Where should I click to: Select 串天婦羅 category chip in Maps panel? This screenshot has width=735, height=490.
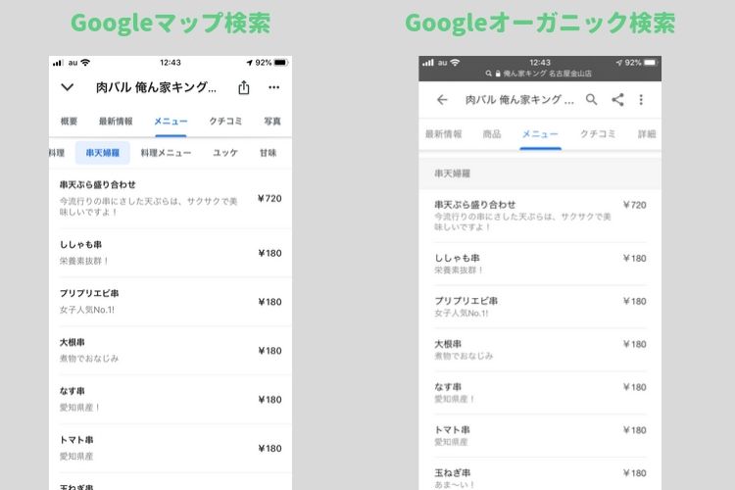(x=103, y=153)
